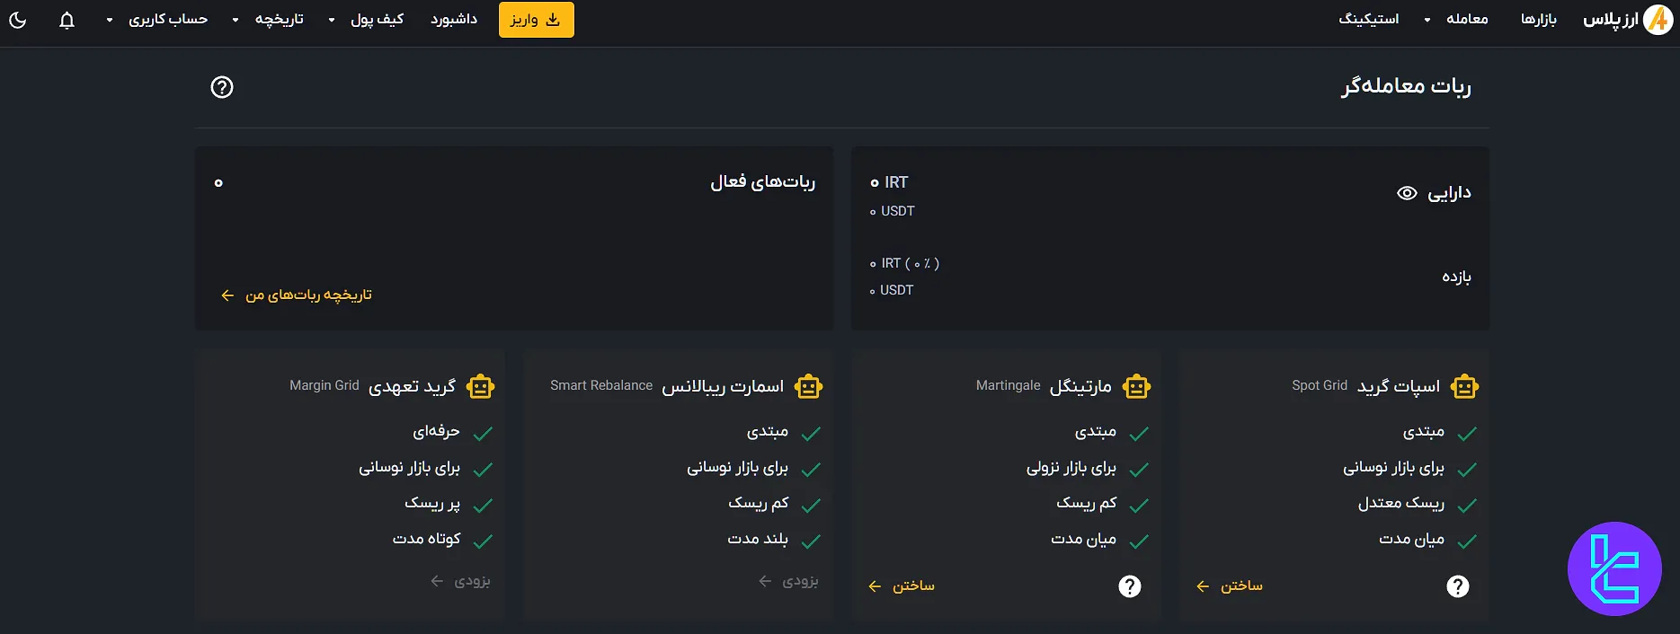Viewport: 1680px width, 634px height.
Task: Click the Margin Grid robot icon
Action: click(x=480, y=386)
